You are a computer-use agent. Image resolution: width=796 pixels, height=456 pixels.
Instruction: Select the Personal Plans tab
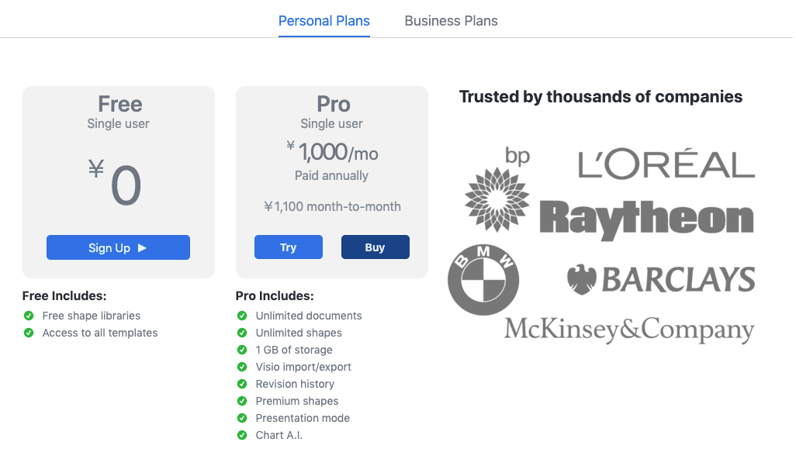click(324, 21)
